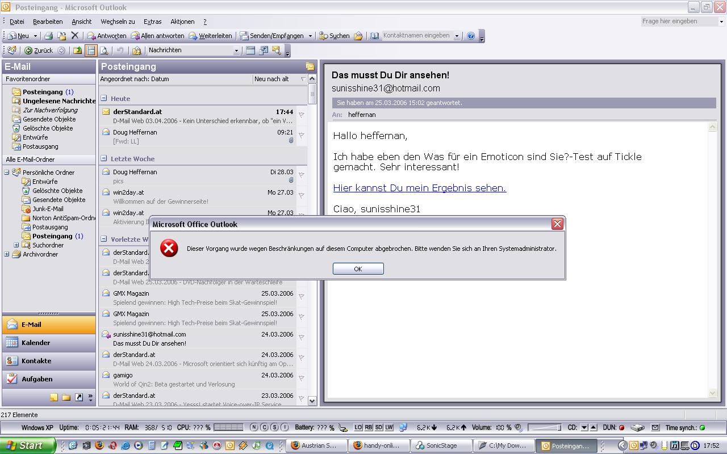Open folder list icon in navigation pane
727x454 pixels.
pyautogui.click(x=66, y=397)
